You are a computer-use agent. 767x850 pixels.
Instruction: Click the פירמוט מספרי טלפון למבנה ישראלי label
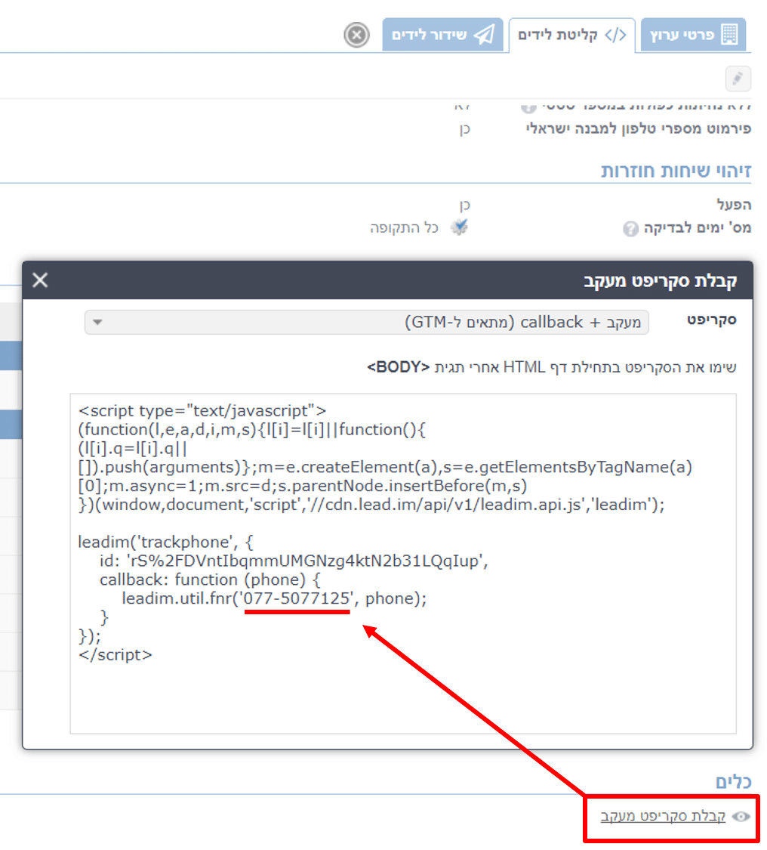(639, 128)
